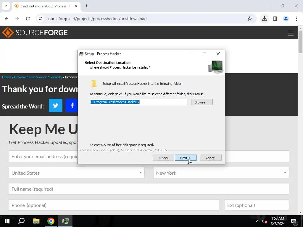303x227 pixels.
Task: Click the setup window title bar icon
Action: [x=81, y=54]
